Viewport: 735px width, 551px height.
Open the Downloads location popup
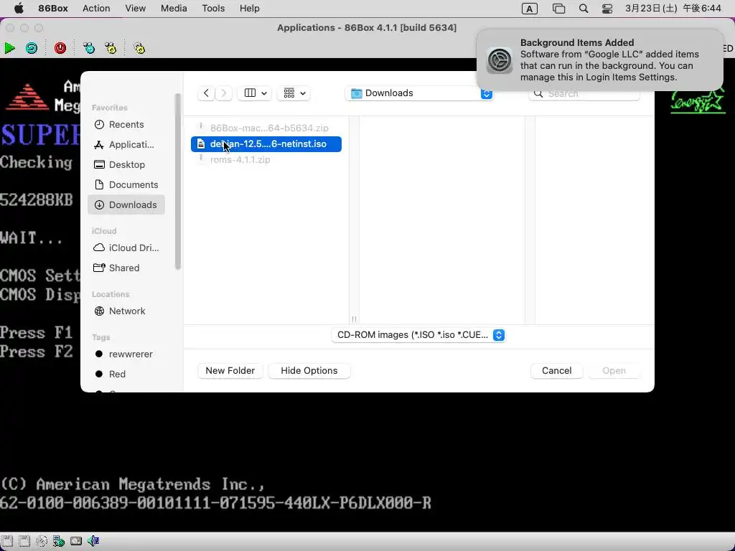419,93
